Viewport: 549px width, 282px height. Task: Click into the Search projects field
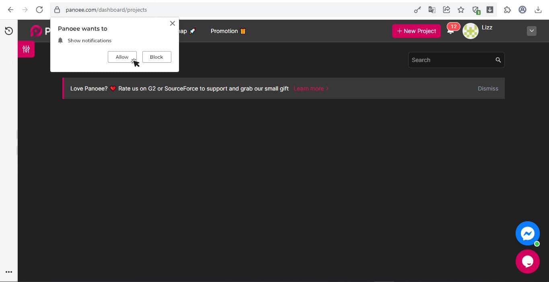coord(450,60)
